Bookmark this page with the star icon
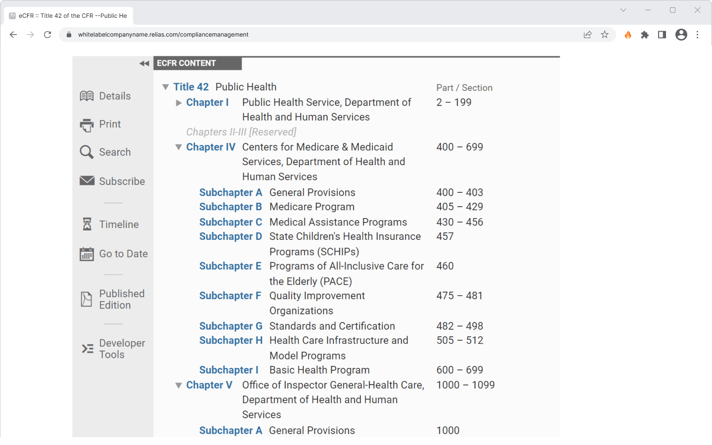The image size is (712, 445). tap(605, 35)
